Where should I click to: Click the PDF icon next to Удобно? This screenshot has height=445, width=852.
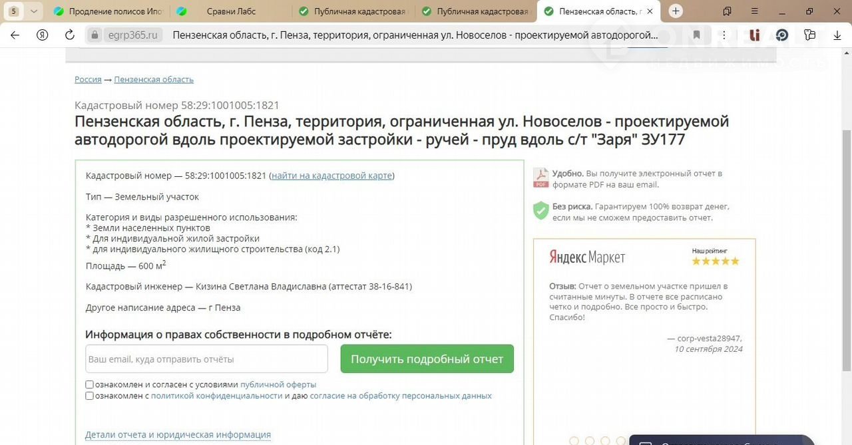[x=540, y=178]
